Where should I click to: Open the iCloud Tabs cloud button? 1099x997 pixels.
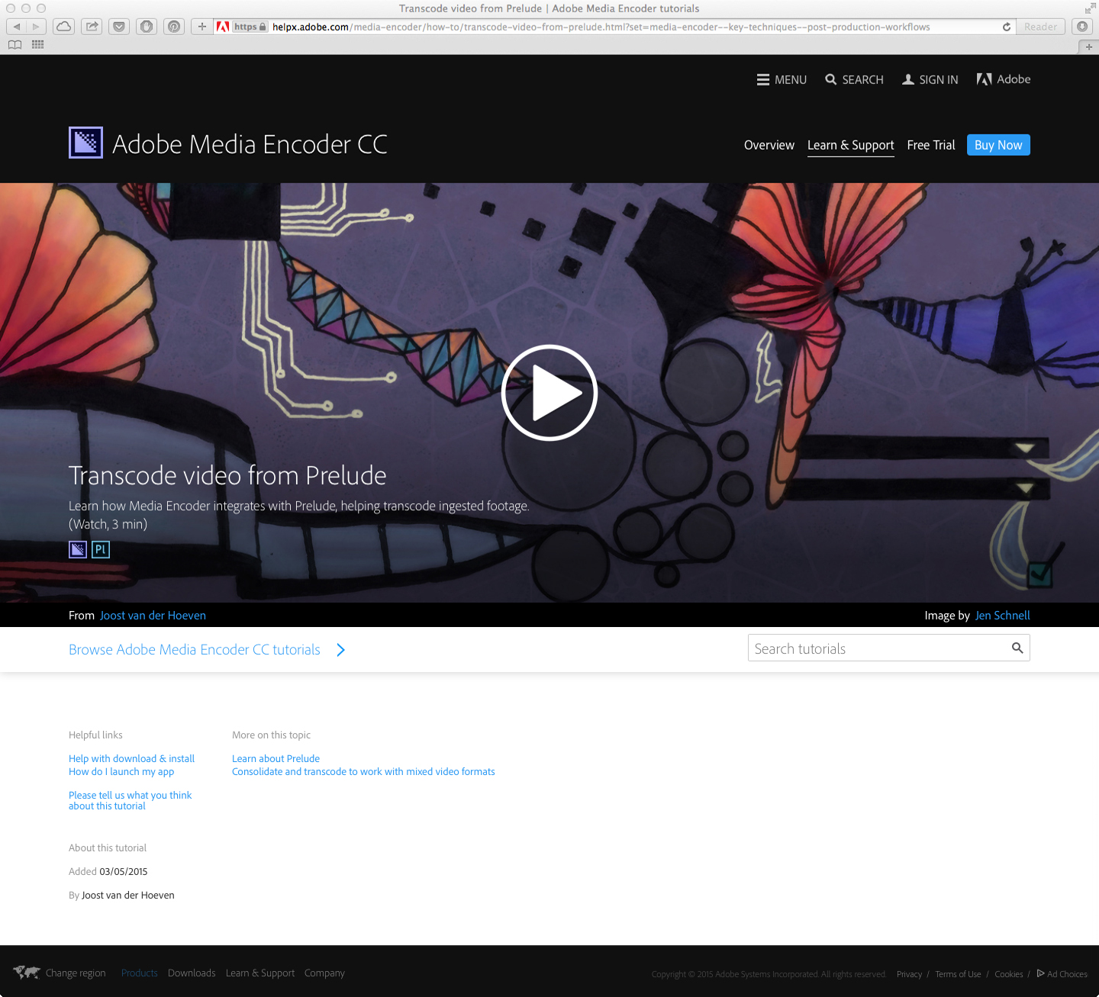64,27
